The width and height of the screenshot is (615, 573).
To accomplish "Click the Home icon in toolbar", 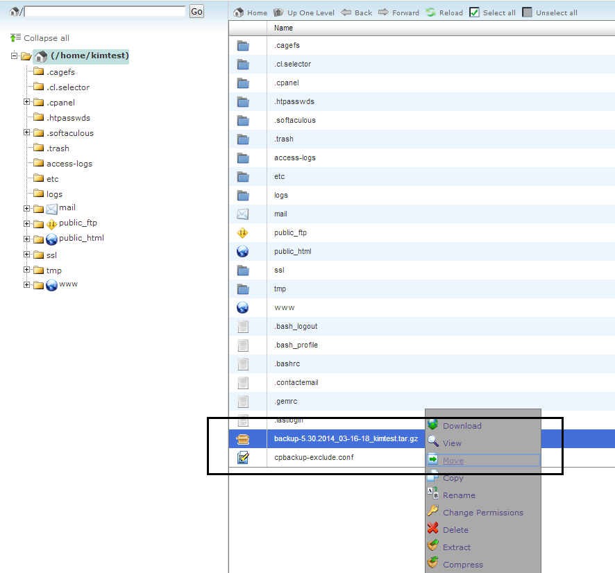I will coord(239,12).
